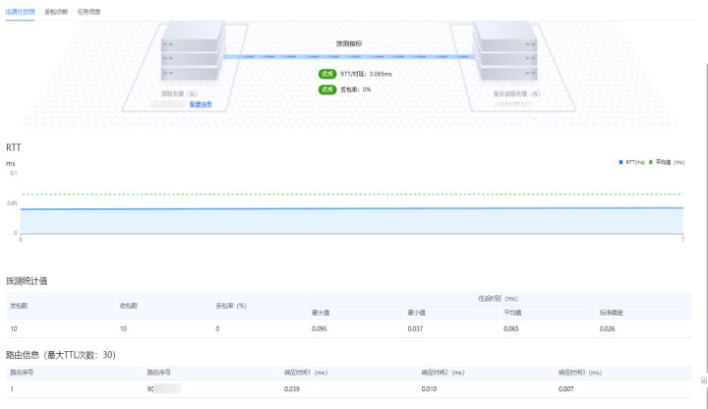Click the 最大值 column header
This screenshot has height=409, width=708.
click(x=321, y=313)
